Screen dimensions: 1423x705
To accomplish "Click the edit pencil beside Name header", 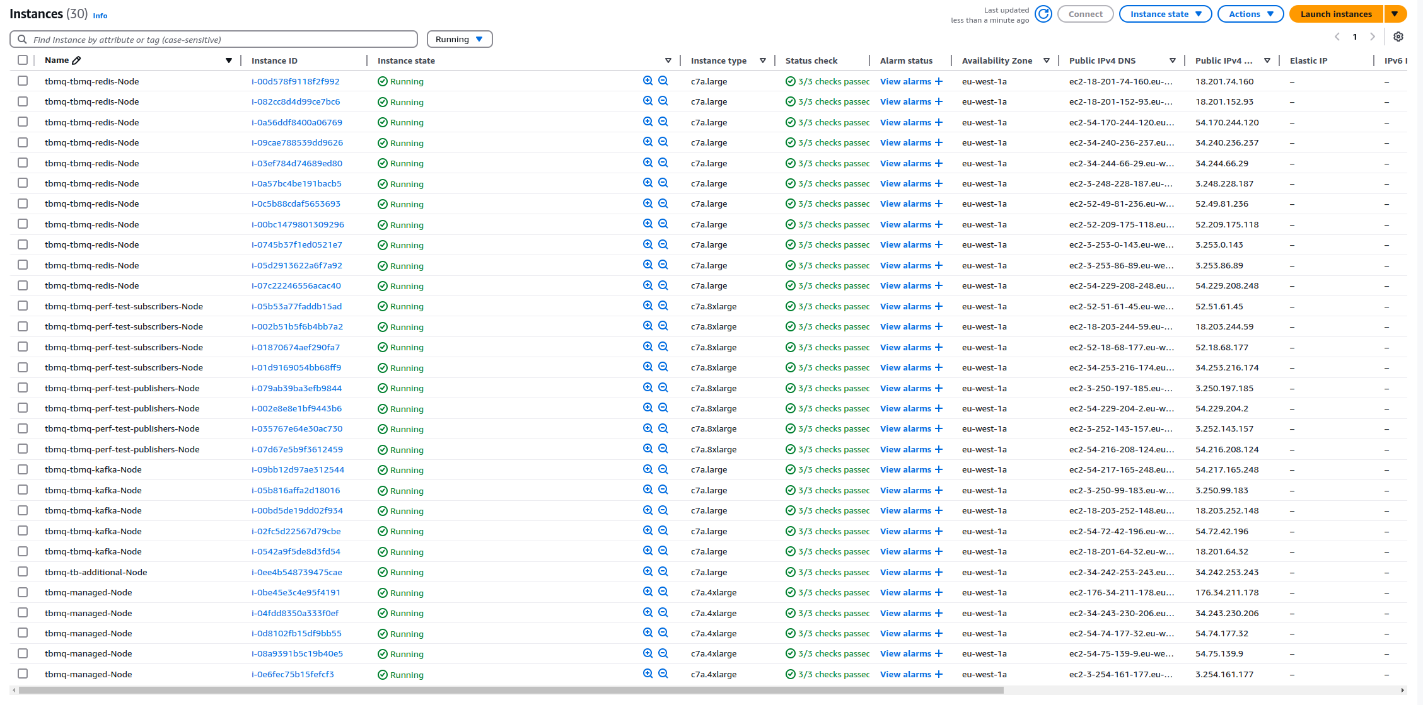I will [77, 60].
